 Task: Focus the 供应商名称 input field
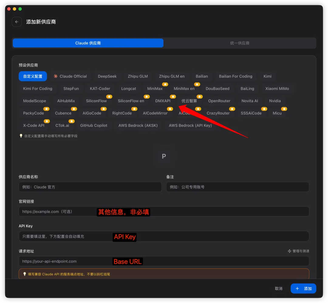tap(90, 187)
